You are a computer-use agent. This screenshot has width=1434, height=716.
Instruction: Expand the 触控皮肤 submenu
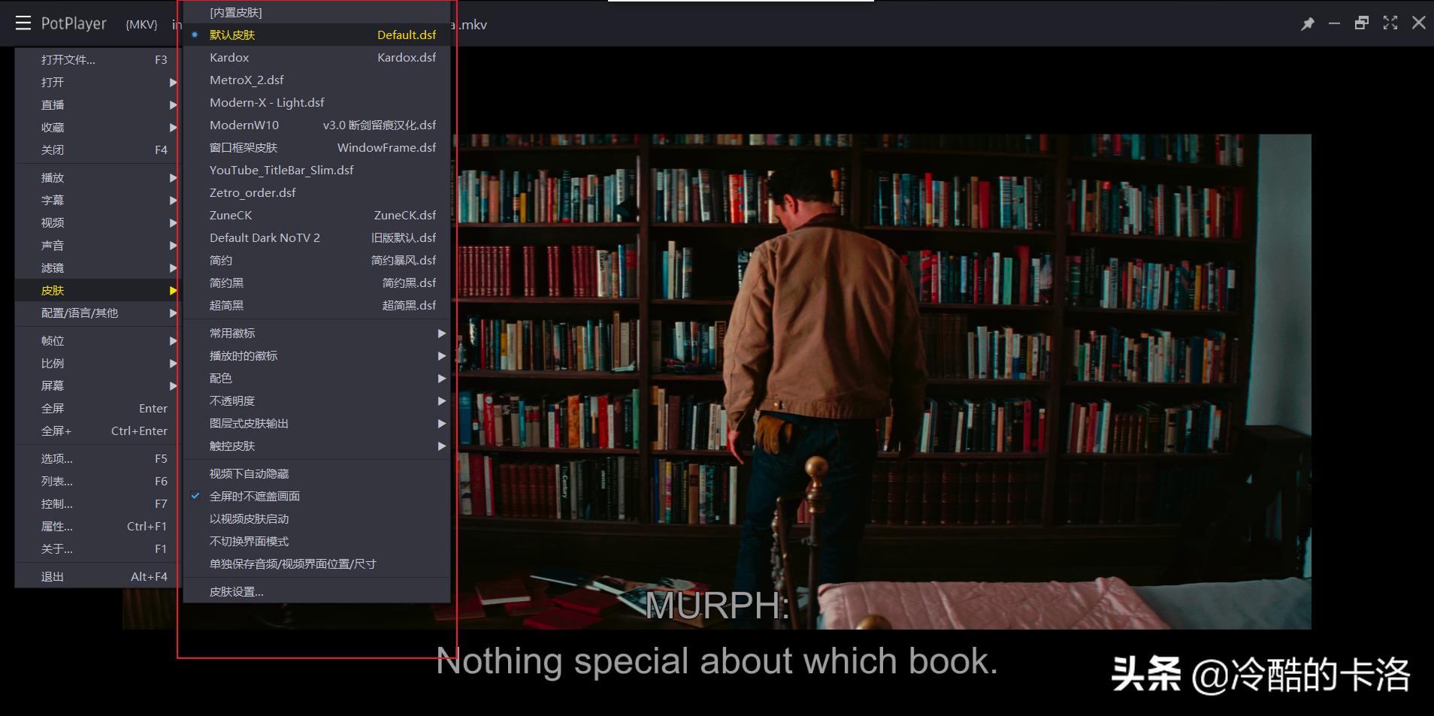[x=316, y=446]
